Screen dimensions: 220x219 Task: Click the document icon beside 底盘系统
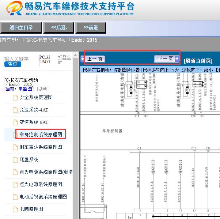[15, 160]
